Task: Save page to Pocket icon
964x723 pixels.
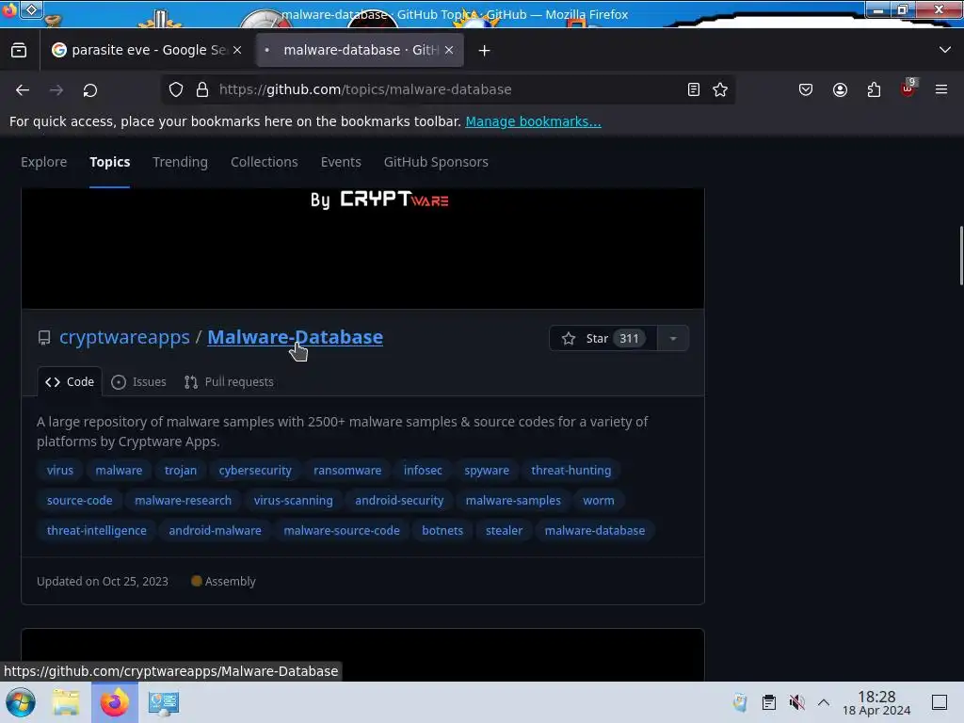Action: click(806, 89)
